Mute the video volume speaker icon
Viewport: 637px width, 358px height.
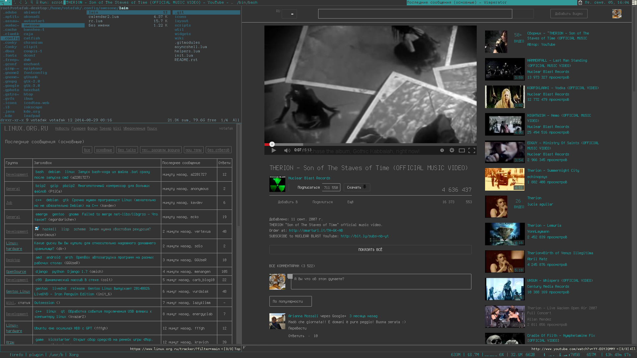coord(287,150)
